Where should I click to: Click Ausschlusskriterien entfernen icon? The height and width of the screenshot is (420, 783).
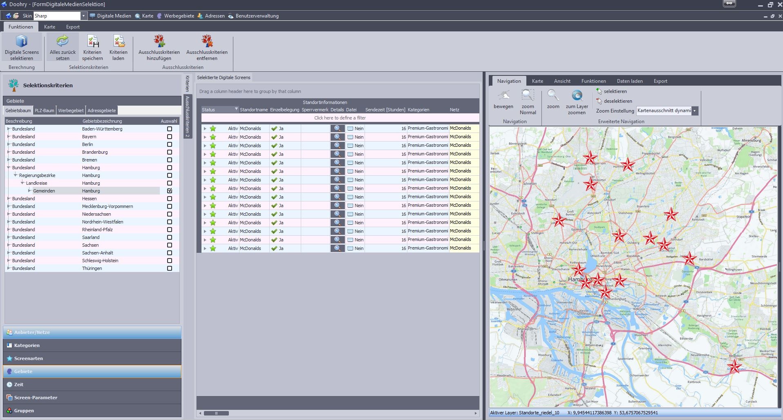coord(207,41)
